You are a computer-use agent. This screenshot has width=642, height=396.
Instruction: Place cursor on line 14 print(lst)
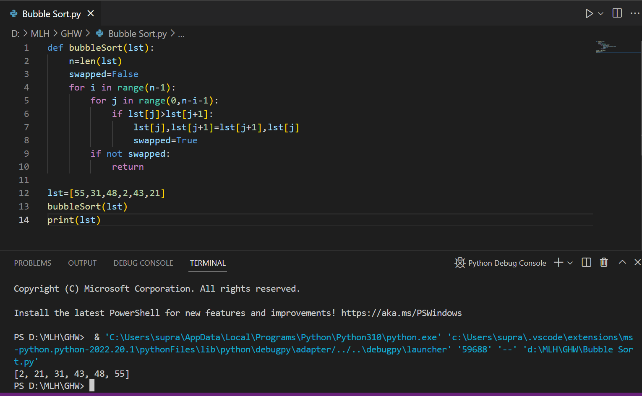(x=74, y=220)
